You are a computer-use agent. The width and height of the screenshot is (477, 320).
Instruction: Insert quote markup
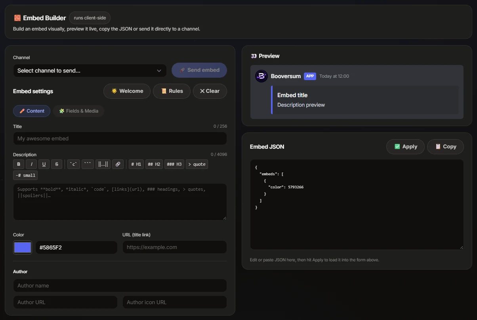[x=197, y=164]
